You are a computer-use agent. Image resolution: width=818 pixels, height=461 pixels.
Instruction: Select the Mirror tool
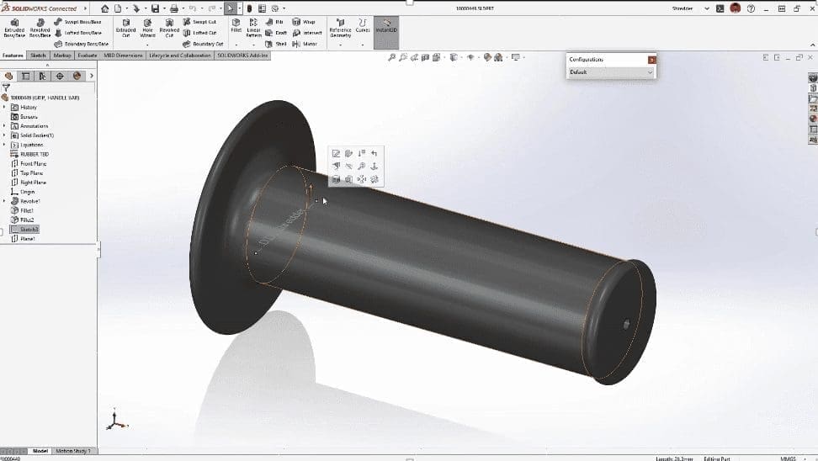point(305,44)
